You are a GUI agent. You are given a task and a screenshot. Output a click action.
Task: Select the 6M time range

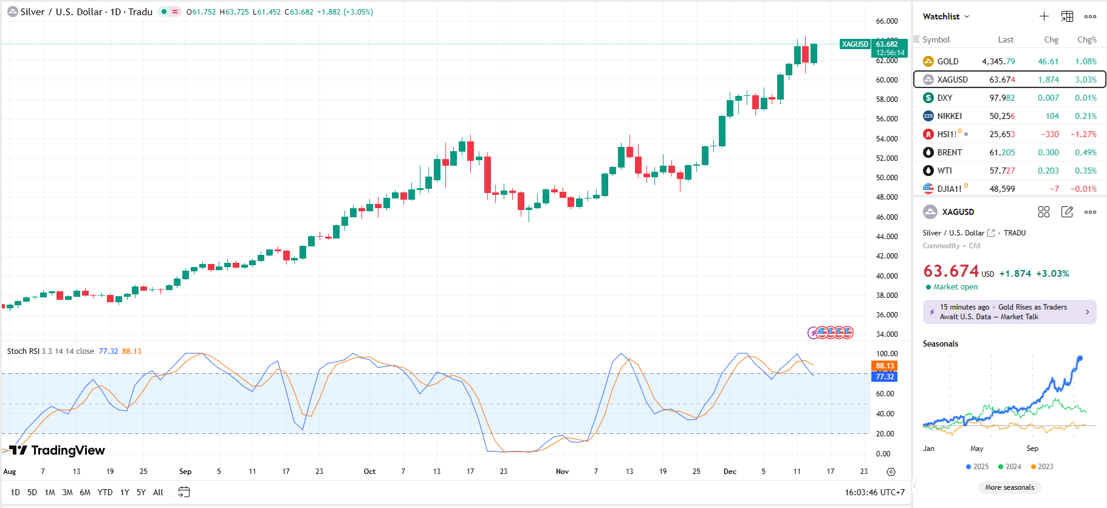(x=85, y=492)
